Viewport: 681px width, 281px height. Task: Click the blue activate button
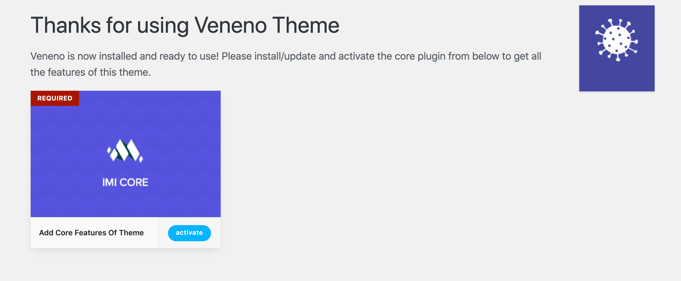pos(189,233)
